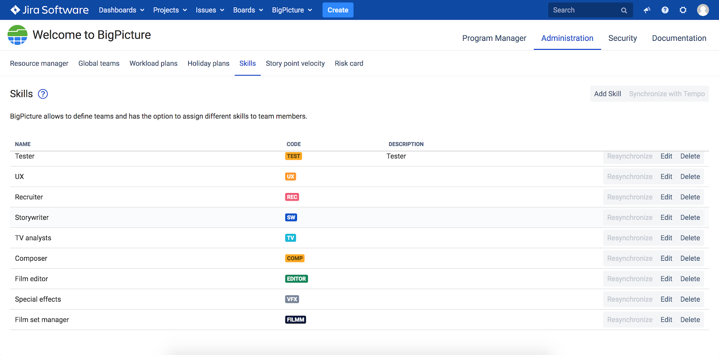The image size is (719, 355).
Task: Click the TEST skill code badge
Action: [293, 156]
